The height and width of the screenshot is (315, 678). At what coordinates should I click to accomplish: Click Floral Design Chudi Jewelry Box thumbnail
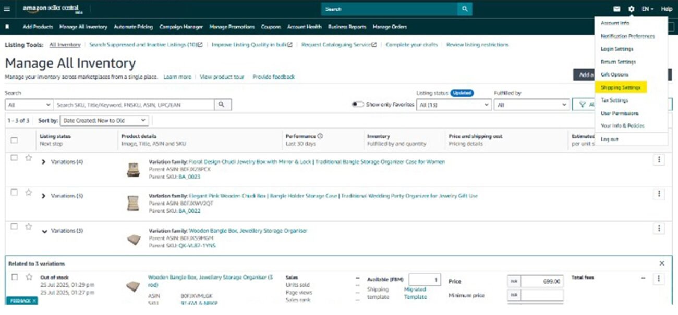pos(133,169)
